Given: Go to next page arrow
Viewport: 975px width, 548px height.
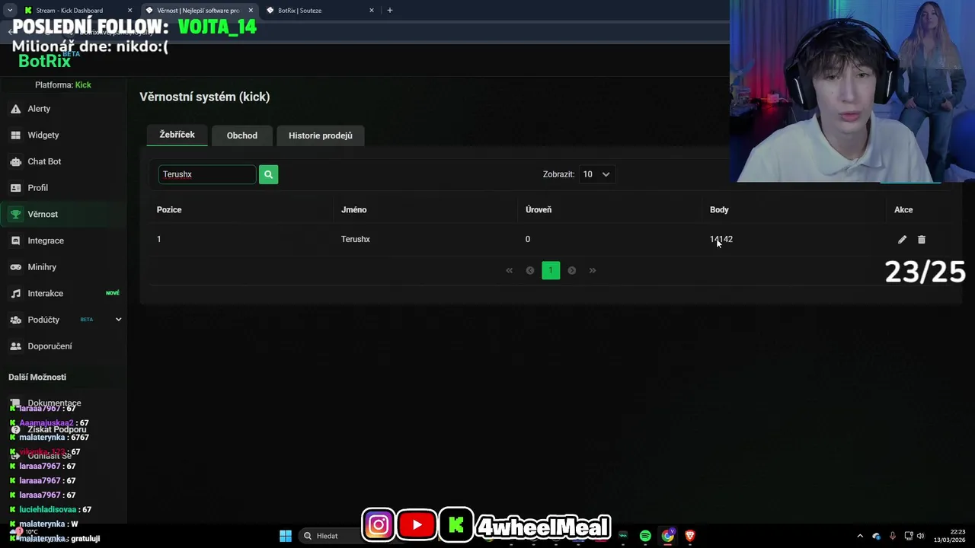Looking at the screenshot, I should 571,270.
